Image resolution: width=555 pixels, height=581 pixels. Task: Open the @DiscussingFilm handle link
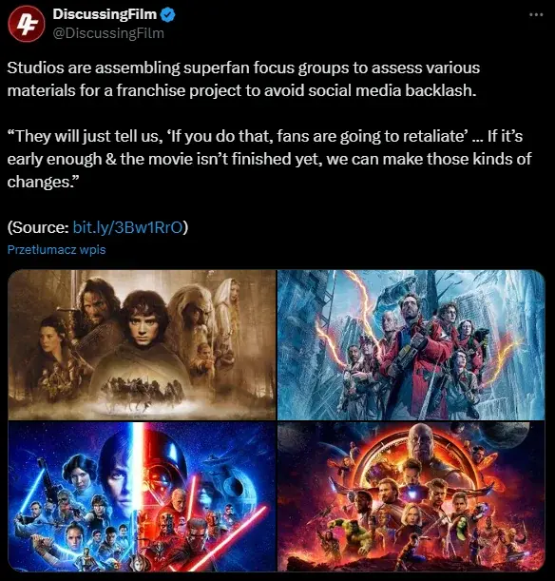108,33
